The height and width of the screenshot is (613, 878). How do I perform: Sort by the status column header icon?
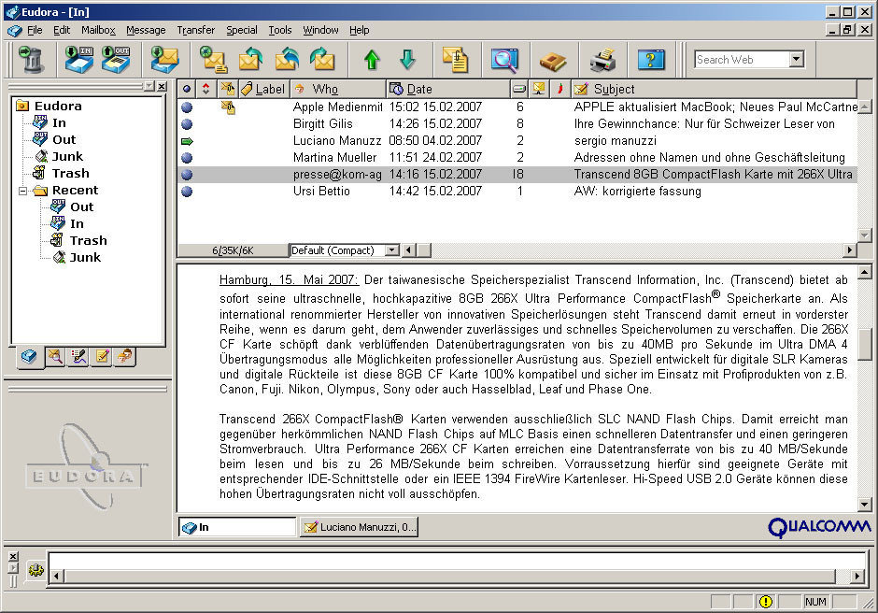click(187, 89)
